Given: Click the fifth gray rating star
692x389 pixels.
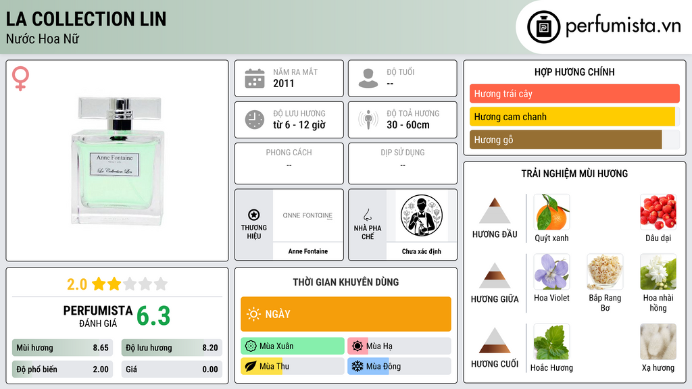Looking at the screenshot, I should (161, 284).
